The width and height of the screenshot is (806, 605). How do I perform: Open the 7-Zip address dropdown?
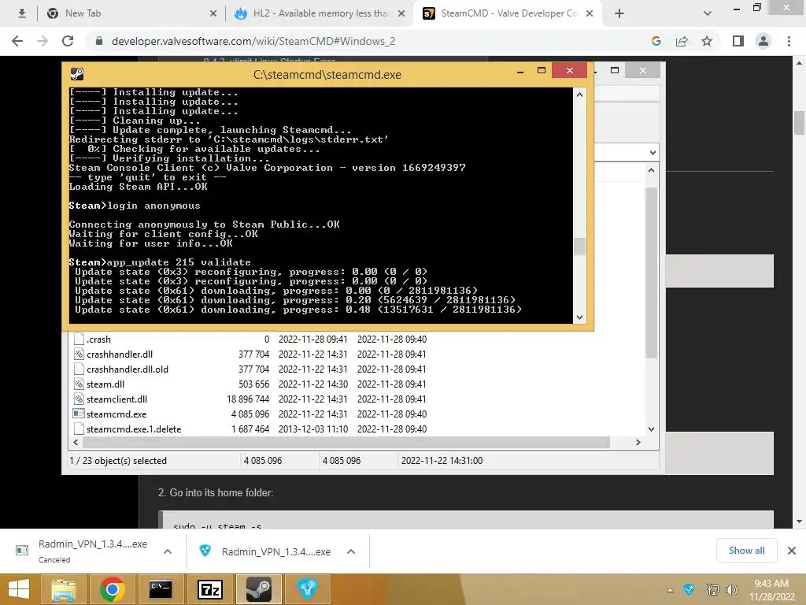653,152
